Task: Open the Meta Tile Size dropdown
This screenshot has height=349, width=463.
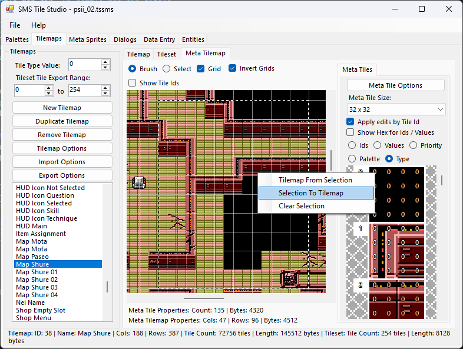Action: tap(396, 109)
